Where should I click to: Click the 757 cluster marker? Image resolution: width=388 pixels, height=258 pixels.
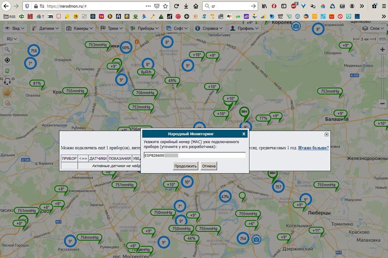(278, 187)
